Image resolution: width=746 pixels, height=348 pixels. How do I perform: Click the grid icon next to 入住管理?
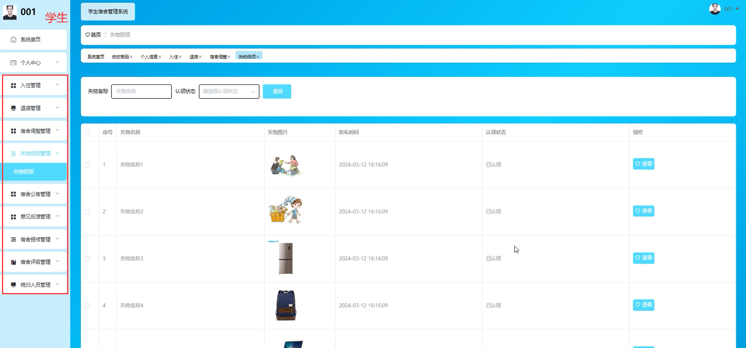[x=13, y=86]
